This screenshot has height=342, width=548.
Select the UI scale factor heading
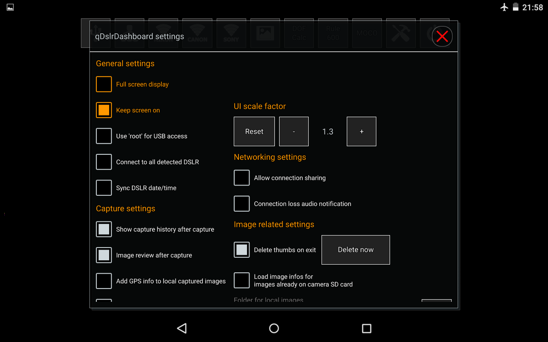260,106
